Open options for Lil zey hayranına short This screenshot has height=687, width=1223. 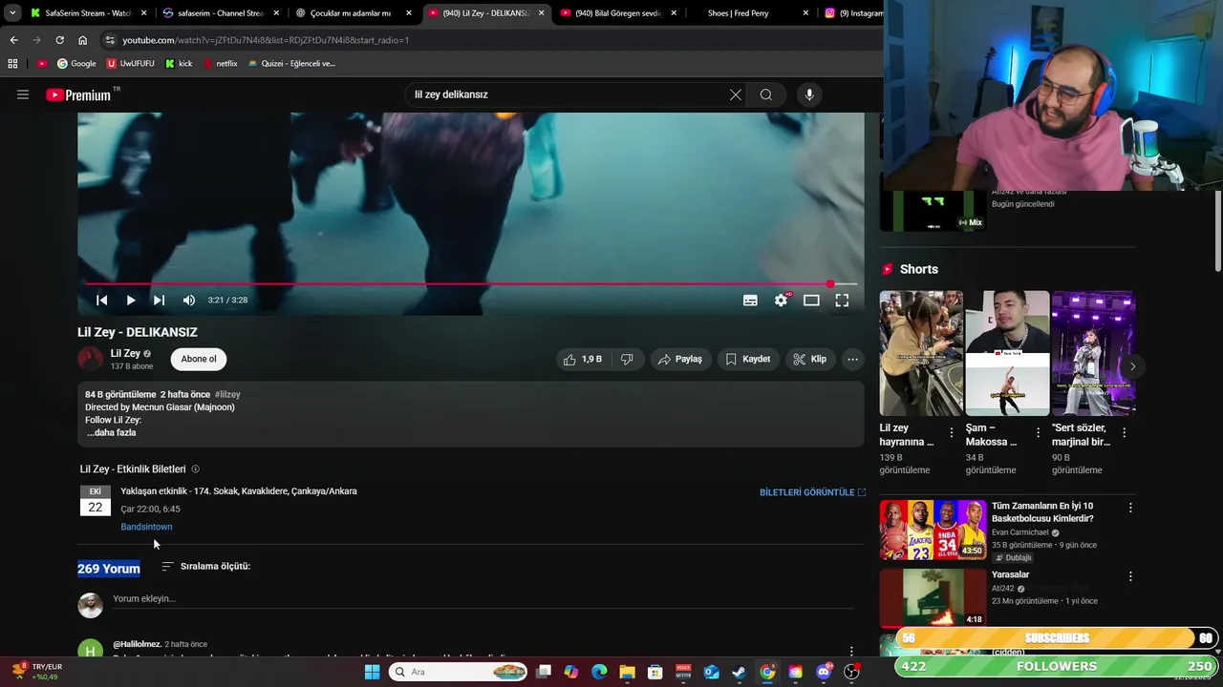tap(951, 432)
